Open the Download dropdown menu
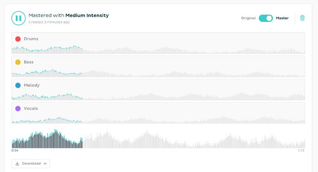Image resolution: width=318 pixels, height=172 pixels. [31, 164]
